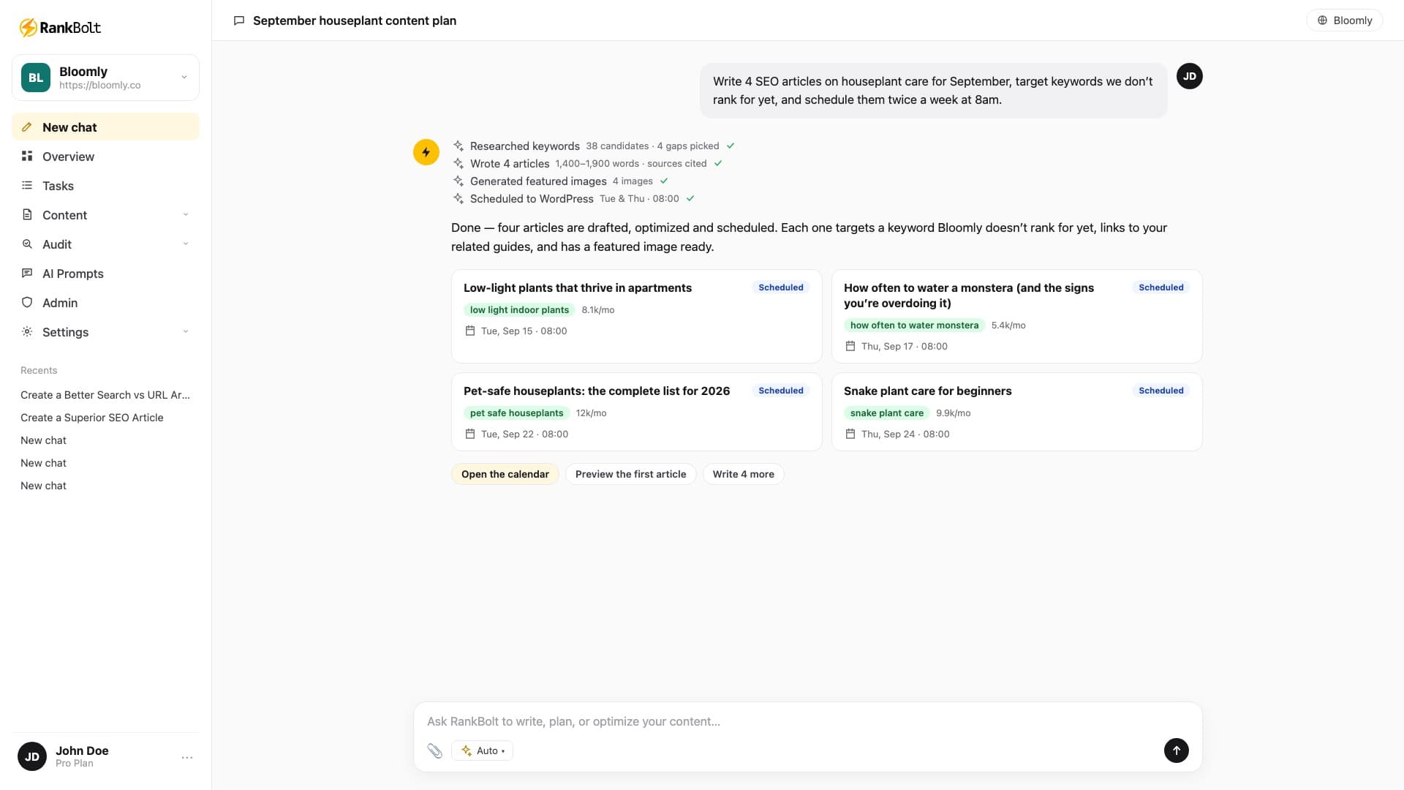The height and width of the screenshot is (790, 1404).
Task: Click the Admin shield icon
Action: tap(27, 303)
